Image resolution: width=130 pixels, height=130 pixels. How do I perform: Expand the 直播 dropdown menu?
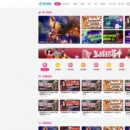[x=76, y=4]
